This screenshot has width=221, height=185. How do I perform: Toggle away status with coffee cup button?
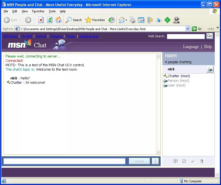[x=210, y=69]
